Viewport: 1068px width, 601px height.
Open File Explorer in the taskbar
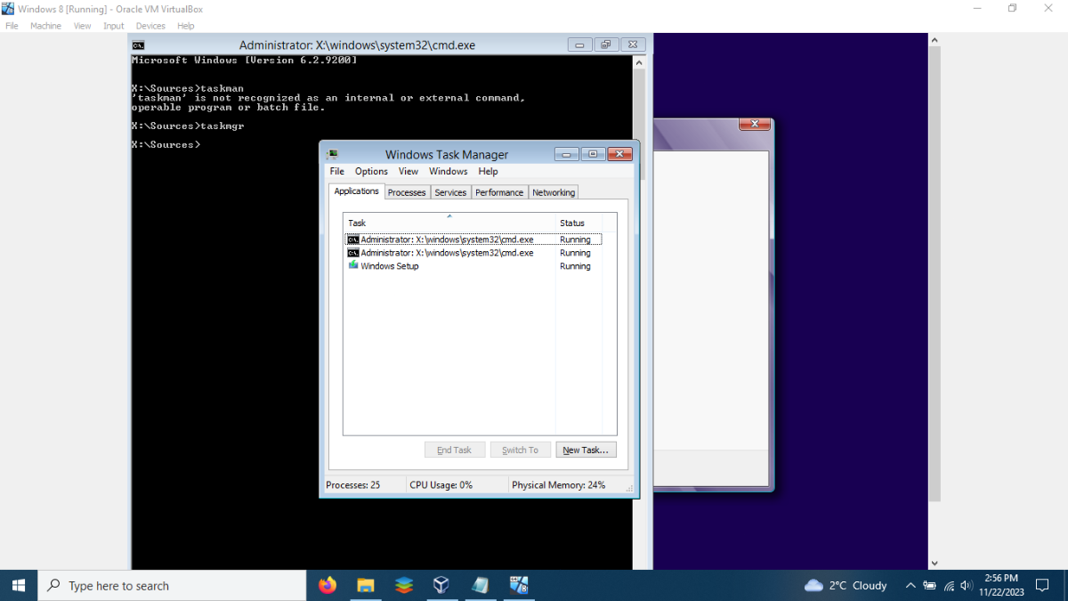click(366, 585)
